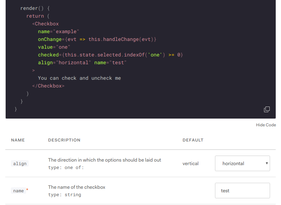This screenshot has width=281, height=205.
Task: Click the 'type: string' text
Action: tap(65, 195)
